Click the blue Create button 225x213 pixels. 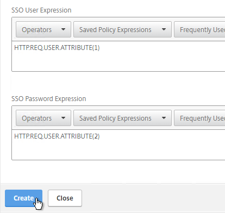[23, 198]
